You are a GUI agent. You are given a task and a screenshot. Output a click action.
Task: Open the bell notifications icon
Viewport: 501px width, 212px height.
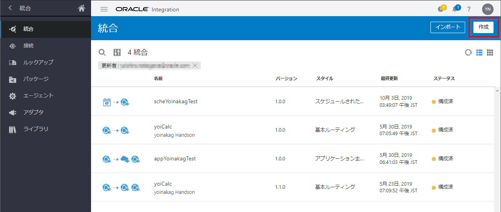point(455,9)
